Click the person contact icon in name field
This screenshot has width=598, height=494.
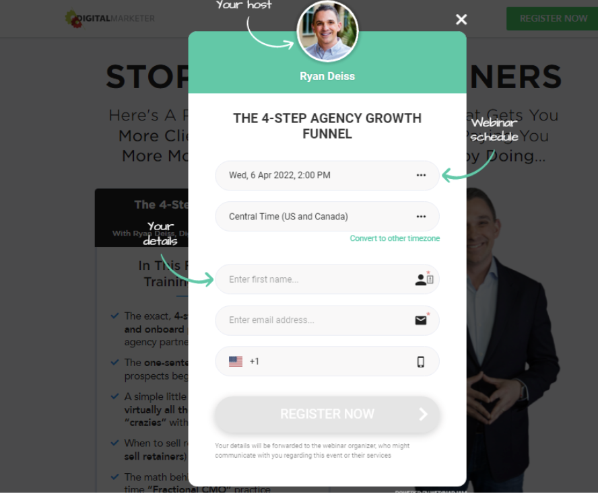(x=424, y=279)
